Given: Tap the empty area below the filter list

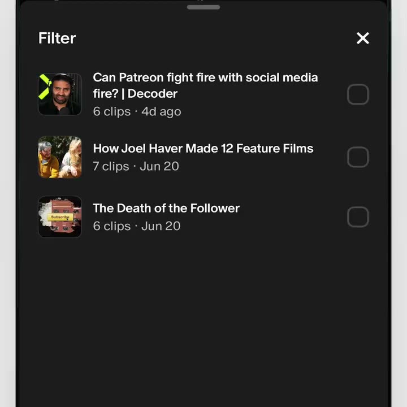Looking at the screenshot, I should (203, 322).
